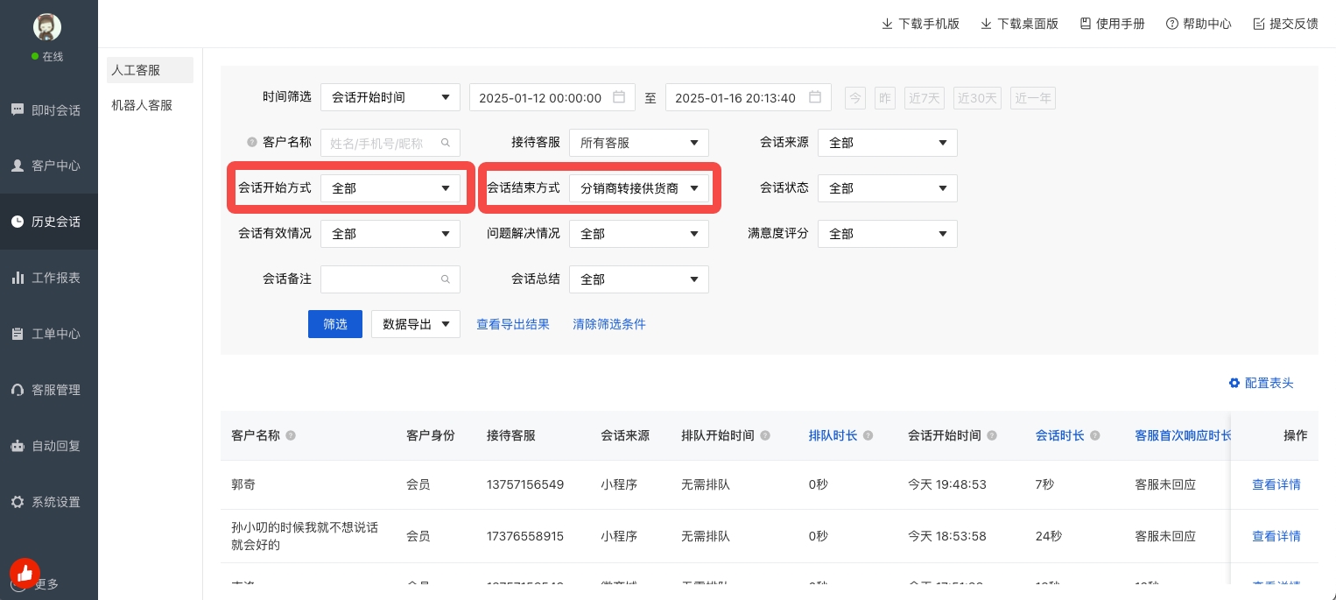Click the red thumbs-up icon

pos(25,573)
